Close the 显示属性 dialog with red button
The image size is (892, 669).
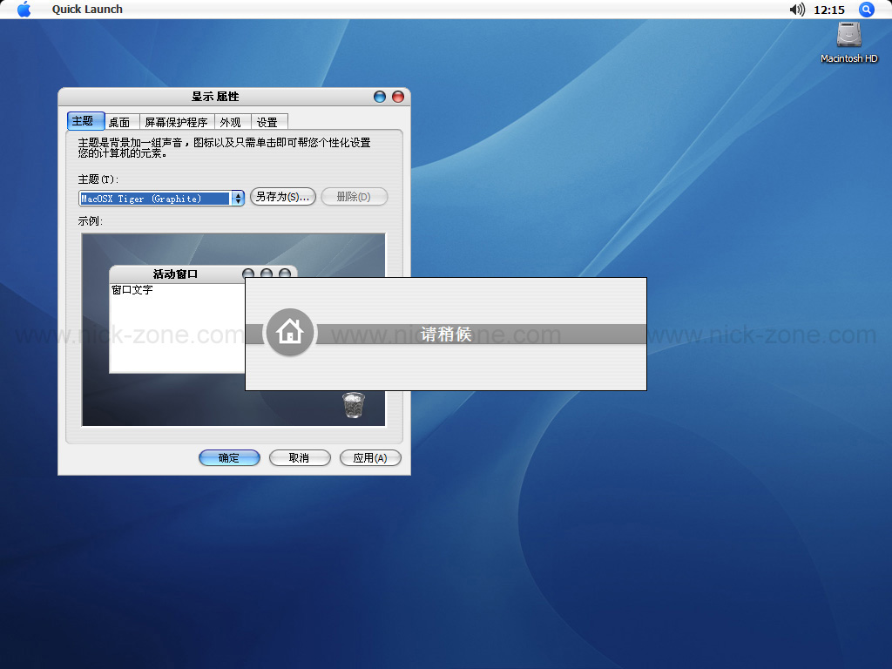(398, 97)
